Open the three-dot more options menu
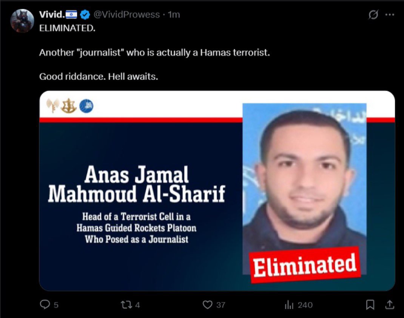The width and height of the screenshot is (404, 318). click(390, 15)
